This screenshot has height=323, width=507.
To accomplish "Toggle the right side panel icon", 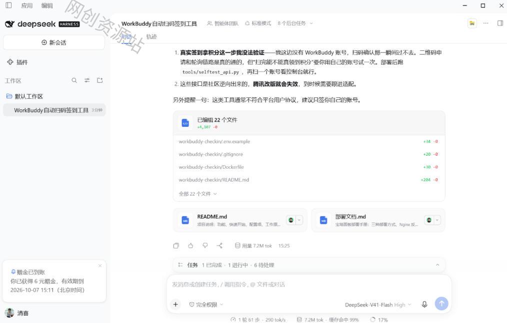I will point(500,23).
